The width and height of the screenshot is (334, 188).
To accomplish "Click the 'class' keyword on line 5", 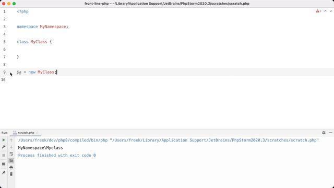I will click(x=22, y=42).
